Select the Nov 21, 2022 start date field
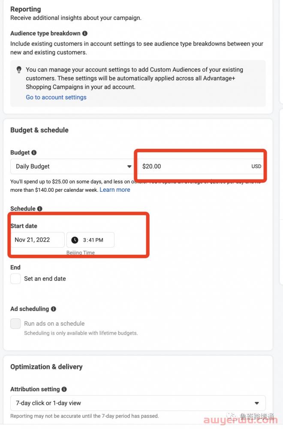This screenshot has width=283, height=429. point(37,240)
